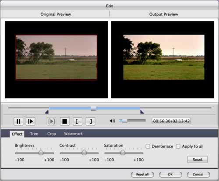
Task: Set trim end with right bracket button
Action: [x=90, y=121]
